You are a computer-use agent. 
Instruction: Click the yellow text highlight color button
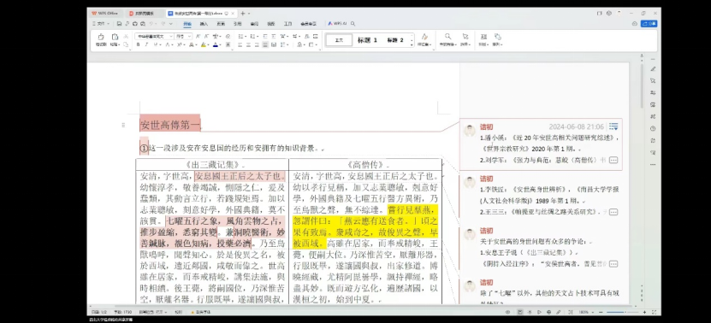(x=204, y=44)
